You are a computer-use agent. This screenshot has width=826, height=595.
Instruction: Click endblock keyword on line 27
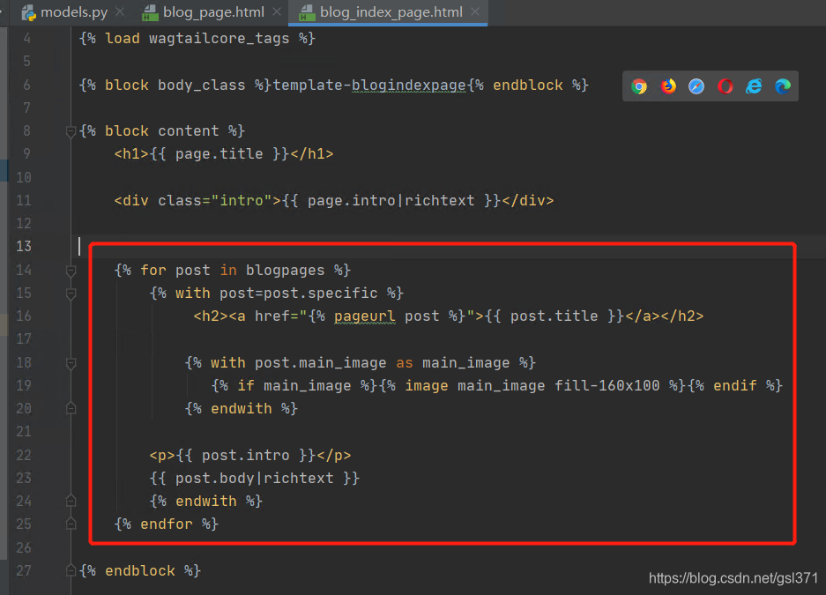point(140,571)
